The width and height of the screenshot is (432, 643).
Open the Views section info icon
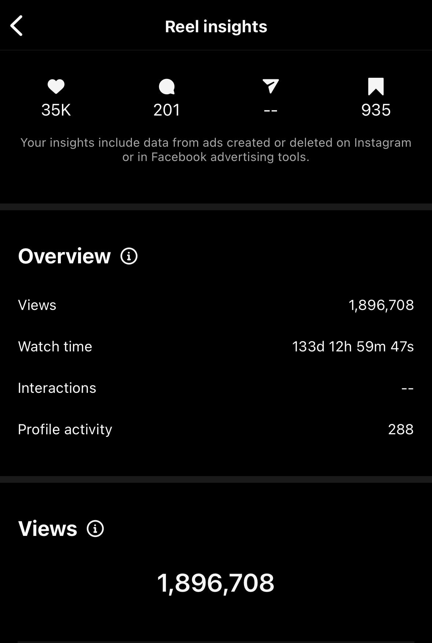pyautogui.click(x=95, y=529)
